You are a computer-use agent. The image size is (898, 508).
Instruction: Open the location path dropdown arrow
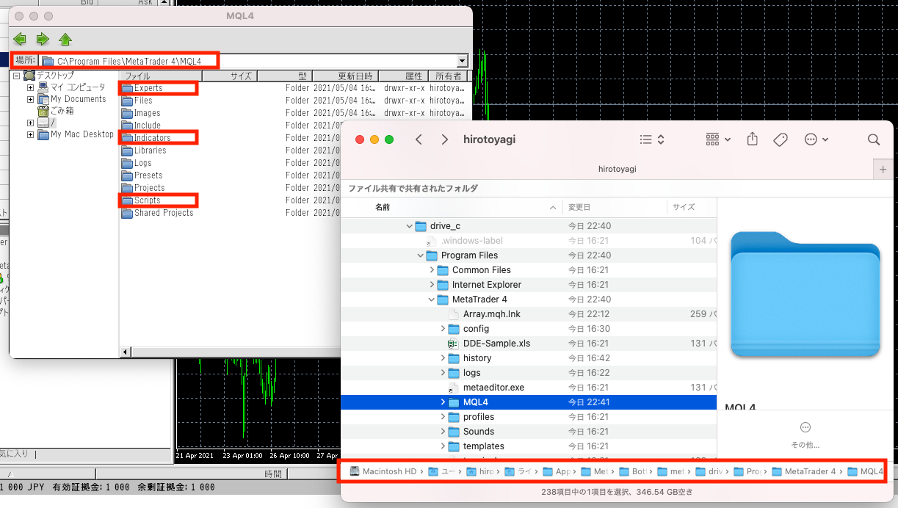tap(462, 62)
